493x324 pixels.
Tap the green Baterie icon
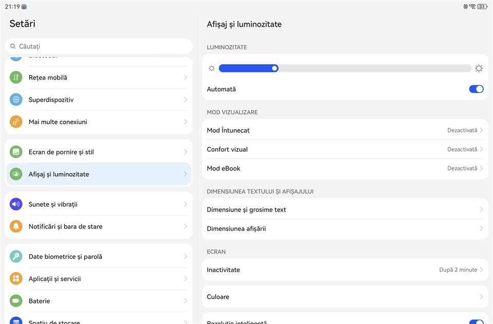[16, 301]
